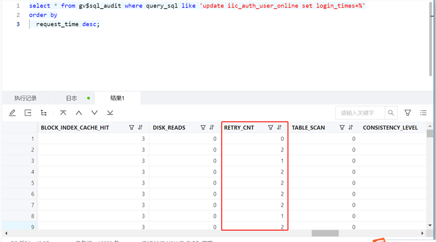Click the 'order by' line in editor
This screenshot has height=242, width=436.
pyautogui.click(x=43, y=15)
